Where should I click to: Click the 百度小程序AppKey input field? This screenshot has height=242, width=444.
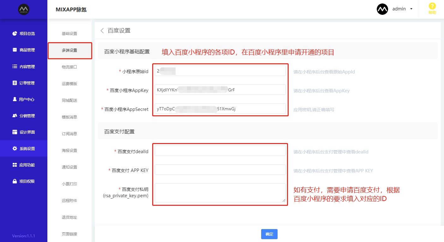220,90
